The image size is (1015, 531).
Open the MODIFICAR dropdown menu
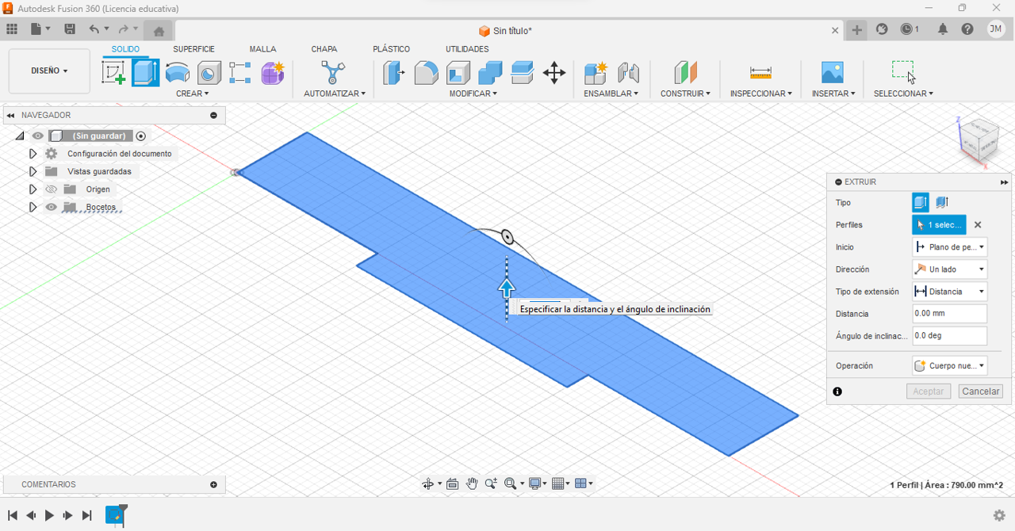473,94
